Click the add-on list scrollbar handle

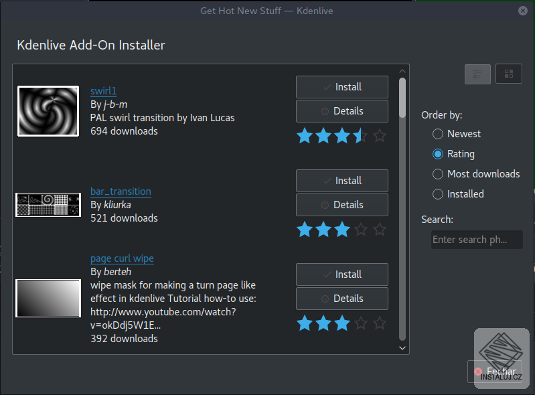[x=402, y=98]
